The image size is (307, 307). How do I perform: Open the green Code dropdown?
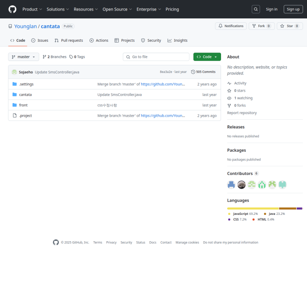(207, 57)
